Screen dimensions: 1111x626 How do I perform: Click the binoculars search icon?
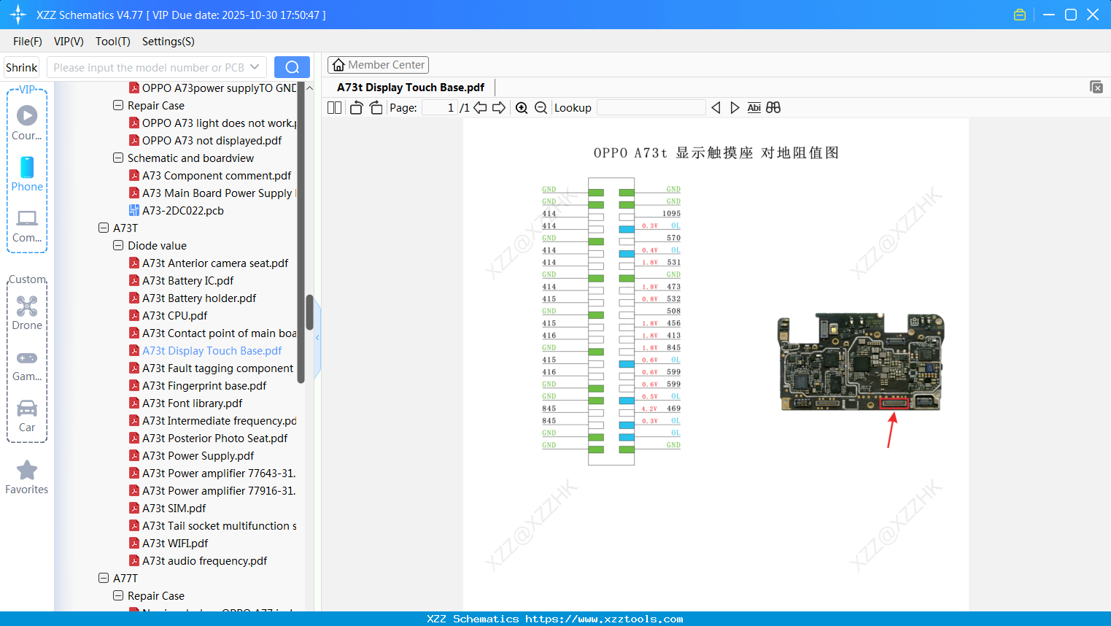click(773, 107)
